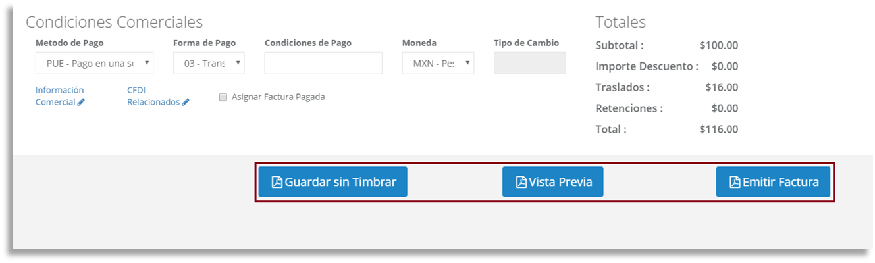Click the PDF icon on Emitir Factura
The height and width of the screenshot is (263, 875).
pos(735,182)
